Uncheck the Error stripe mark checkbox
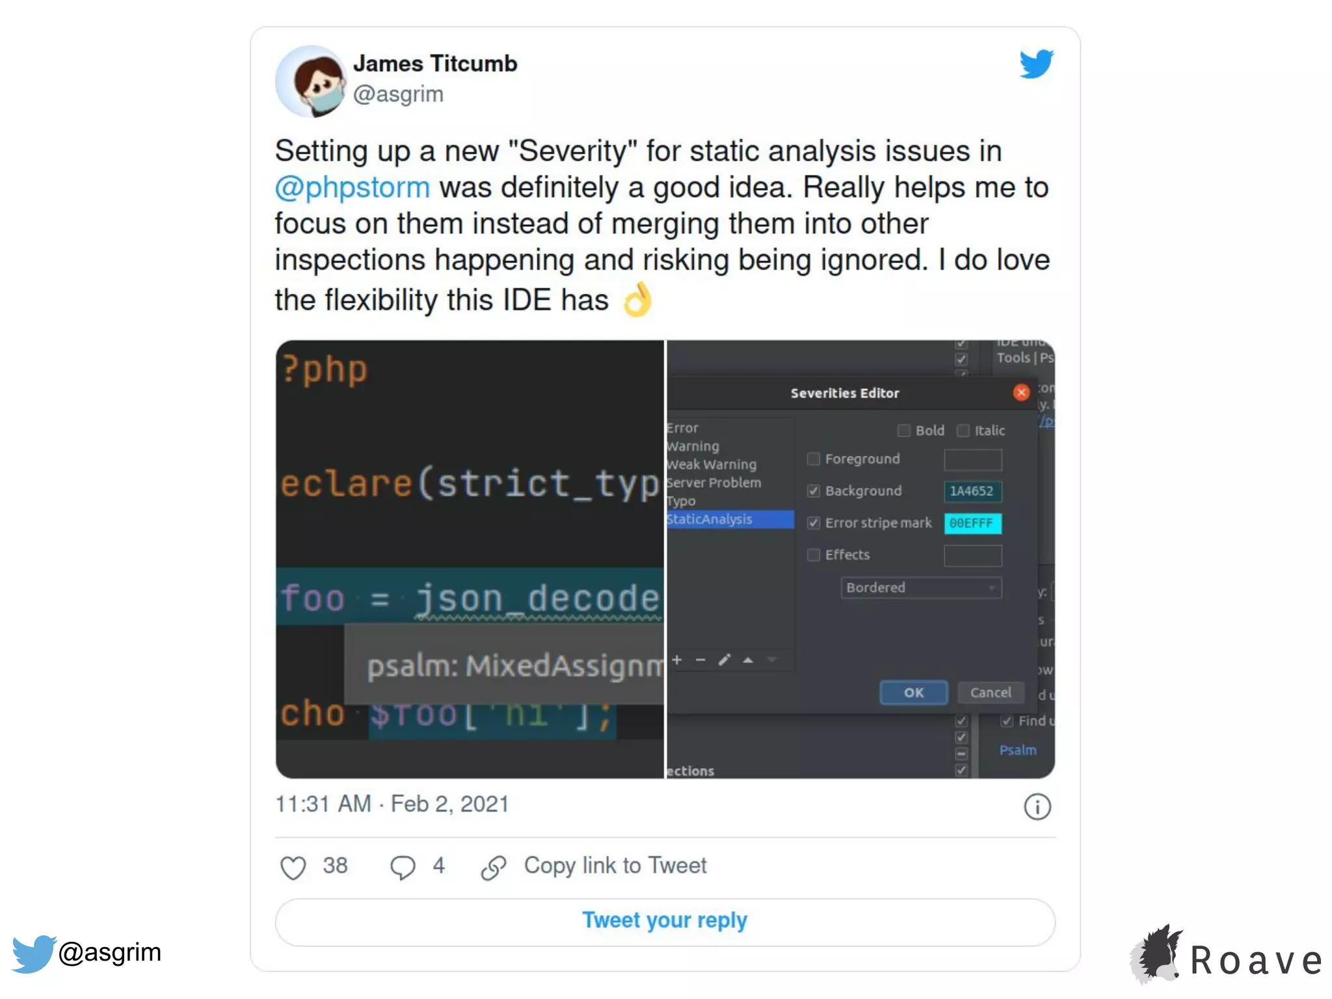The height and width of the screenshot is (999, 1332). pos(813,523)
